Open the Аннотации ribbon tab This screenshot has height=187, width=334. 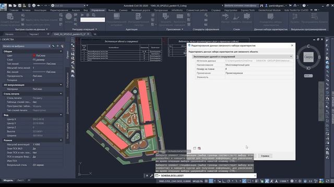point(40,10)
